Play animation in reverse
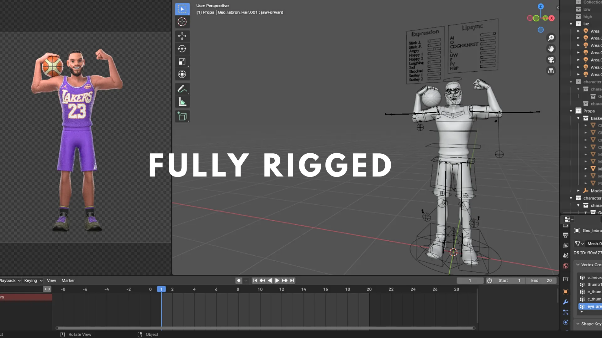The width and height of the screenshot is (602, 338). 270,281
